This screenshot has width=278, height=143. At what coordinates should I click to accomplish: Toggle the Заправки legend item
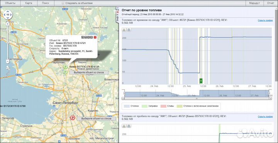click(150, 106)
